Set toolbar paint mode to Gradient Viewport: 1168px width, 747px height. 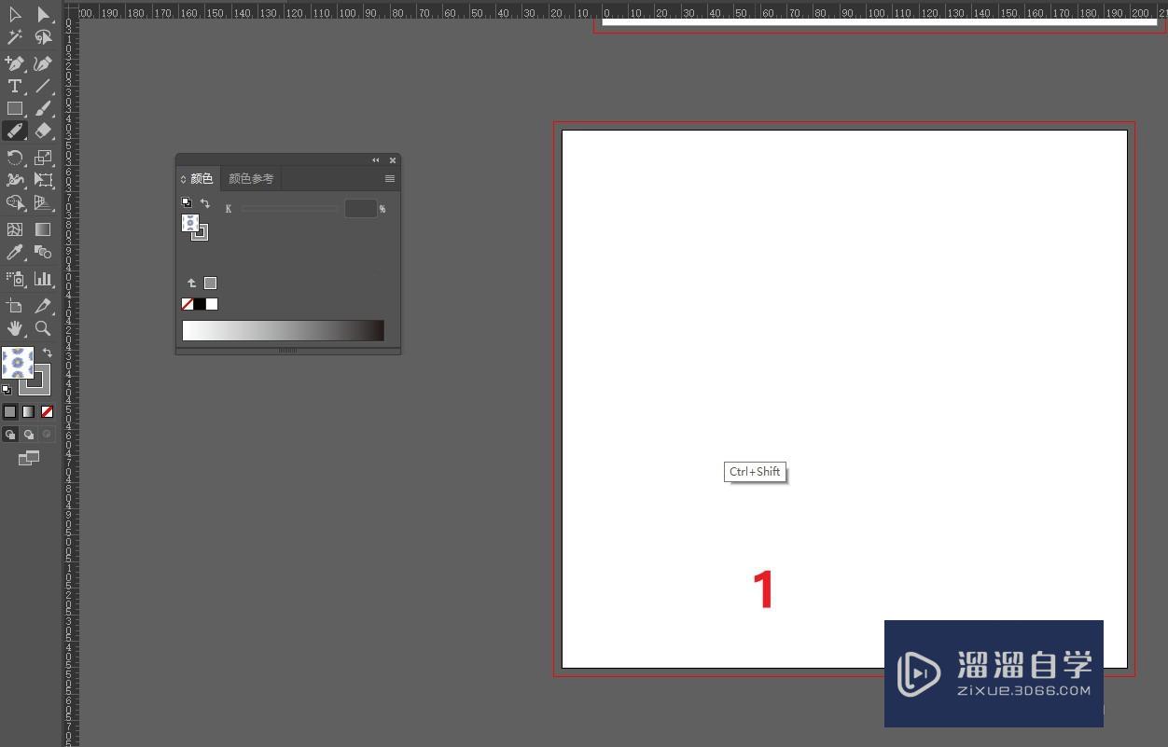pyautogui.click(x=29, y=411)
